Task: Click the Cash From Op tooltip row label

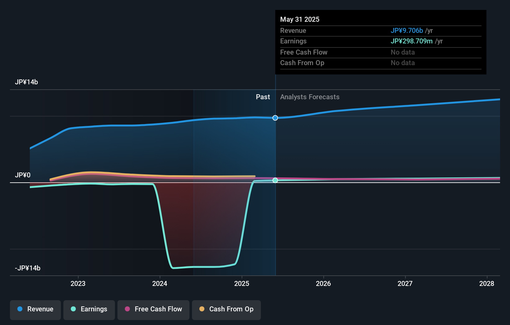Action: point(302,63)
